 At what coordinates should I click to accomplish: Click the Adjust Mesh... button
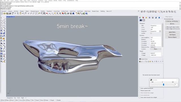coord(172,32)
